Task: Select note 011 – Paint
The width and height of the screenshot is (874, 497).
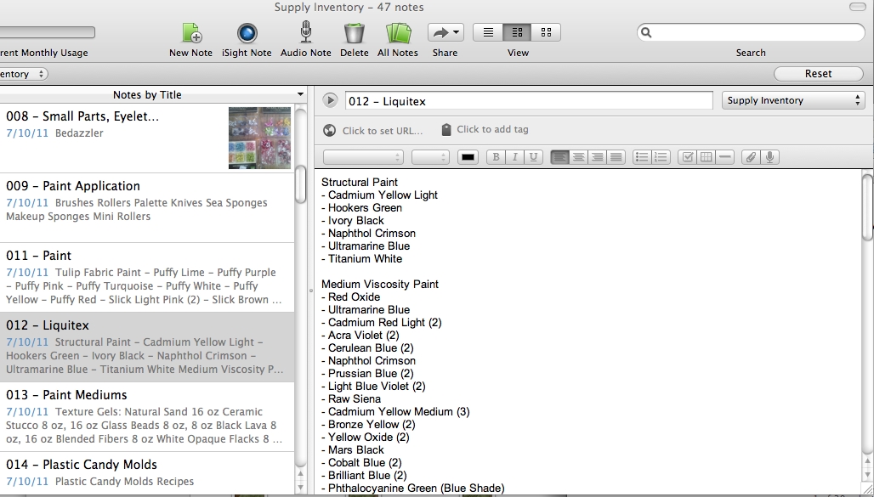Action: coord(147,278)
